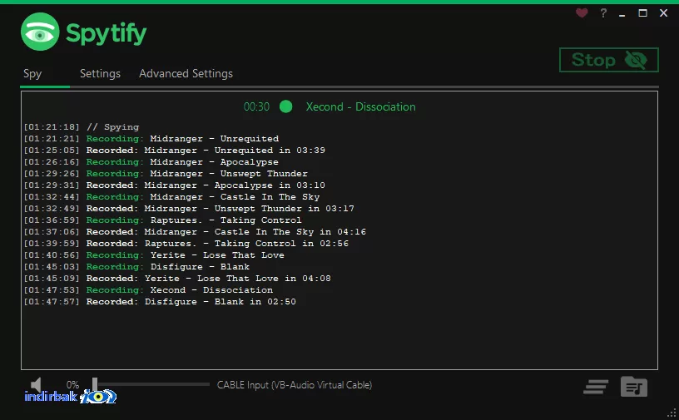Click the current track Xecond - Dissociation title
The height and width of the screenshot is (420, 679).
click(361, 106)
